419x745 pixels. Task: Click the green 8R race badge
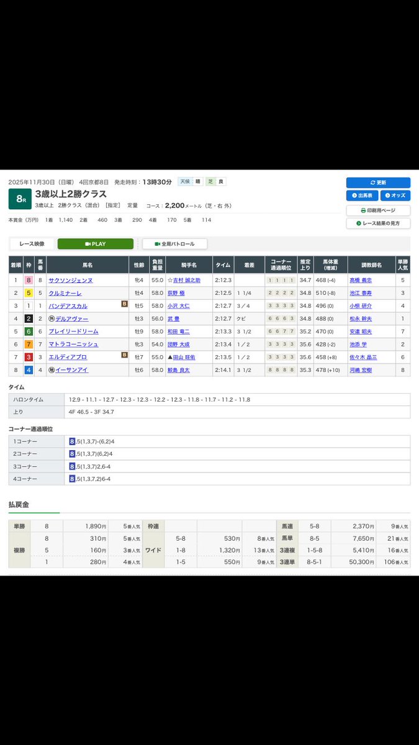(20, 199)
